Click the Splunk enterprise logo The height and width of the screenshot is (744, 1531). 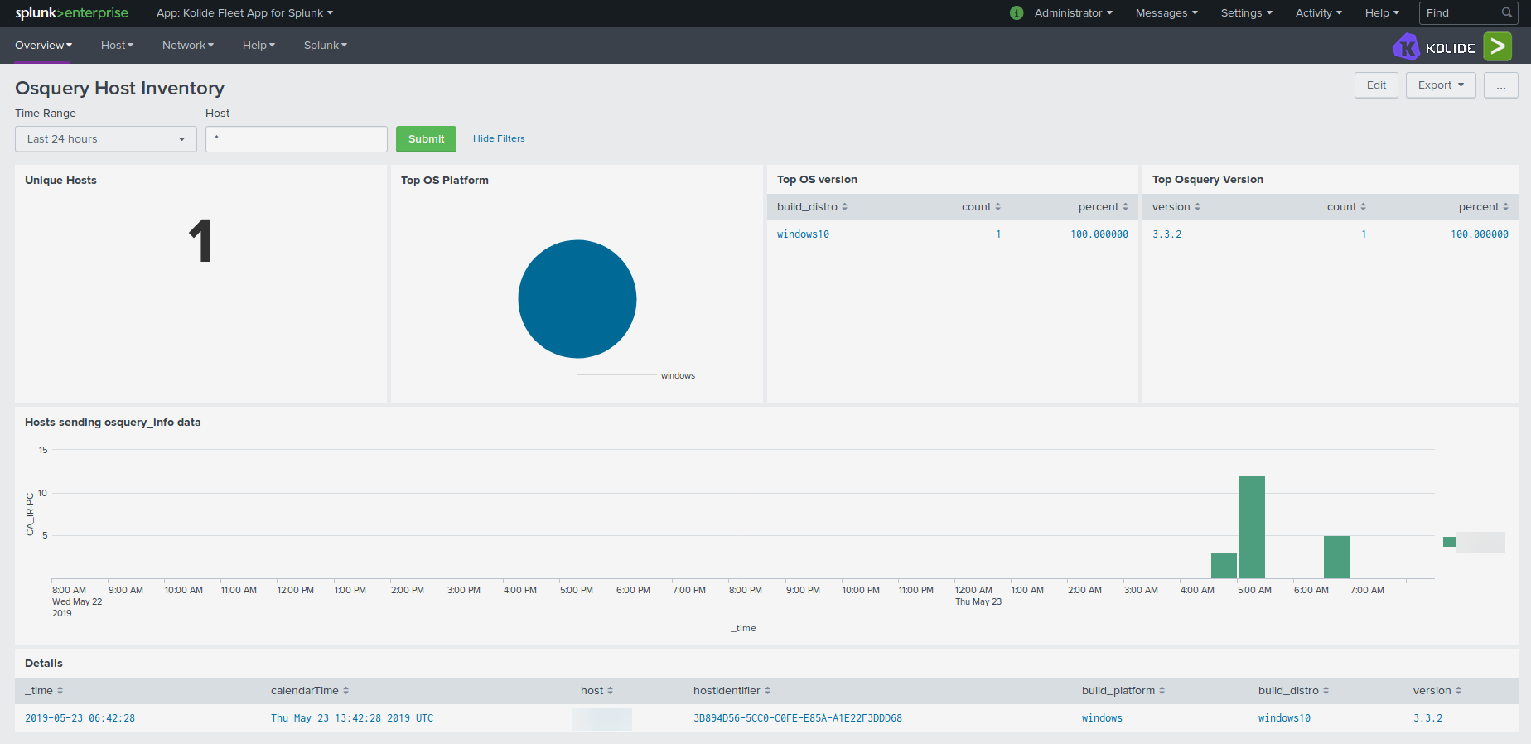click(x=71, y=13)
